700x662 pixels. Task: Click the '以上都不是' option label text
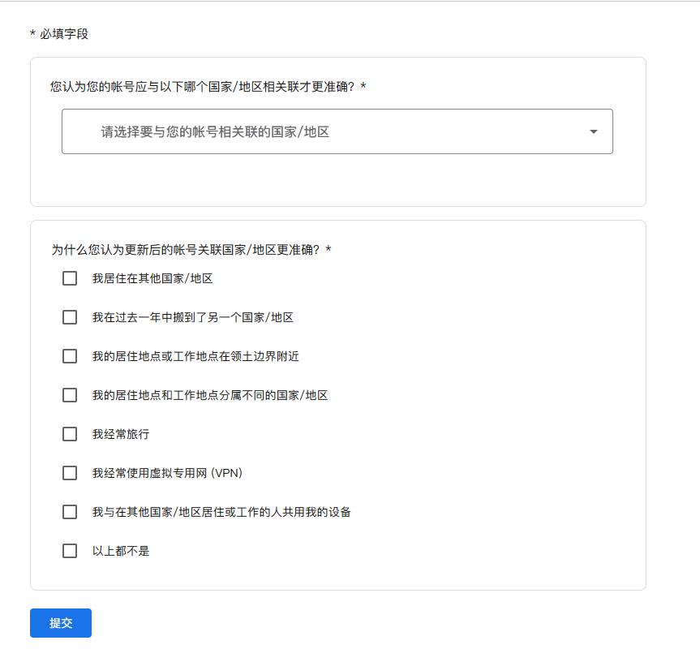pos(121,551)
